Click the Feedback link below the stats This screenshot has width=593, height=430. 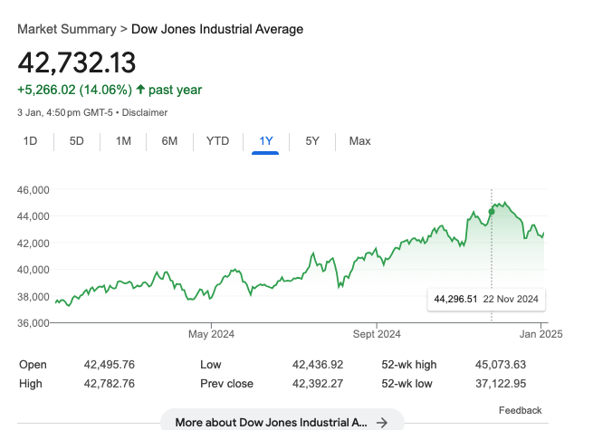pos(520,410)
